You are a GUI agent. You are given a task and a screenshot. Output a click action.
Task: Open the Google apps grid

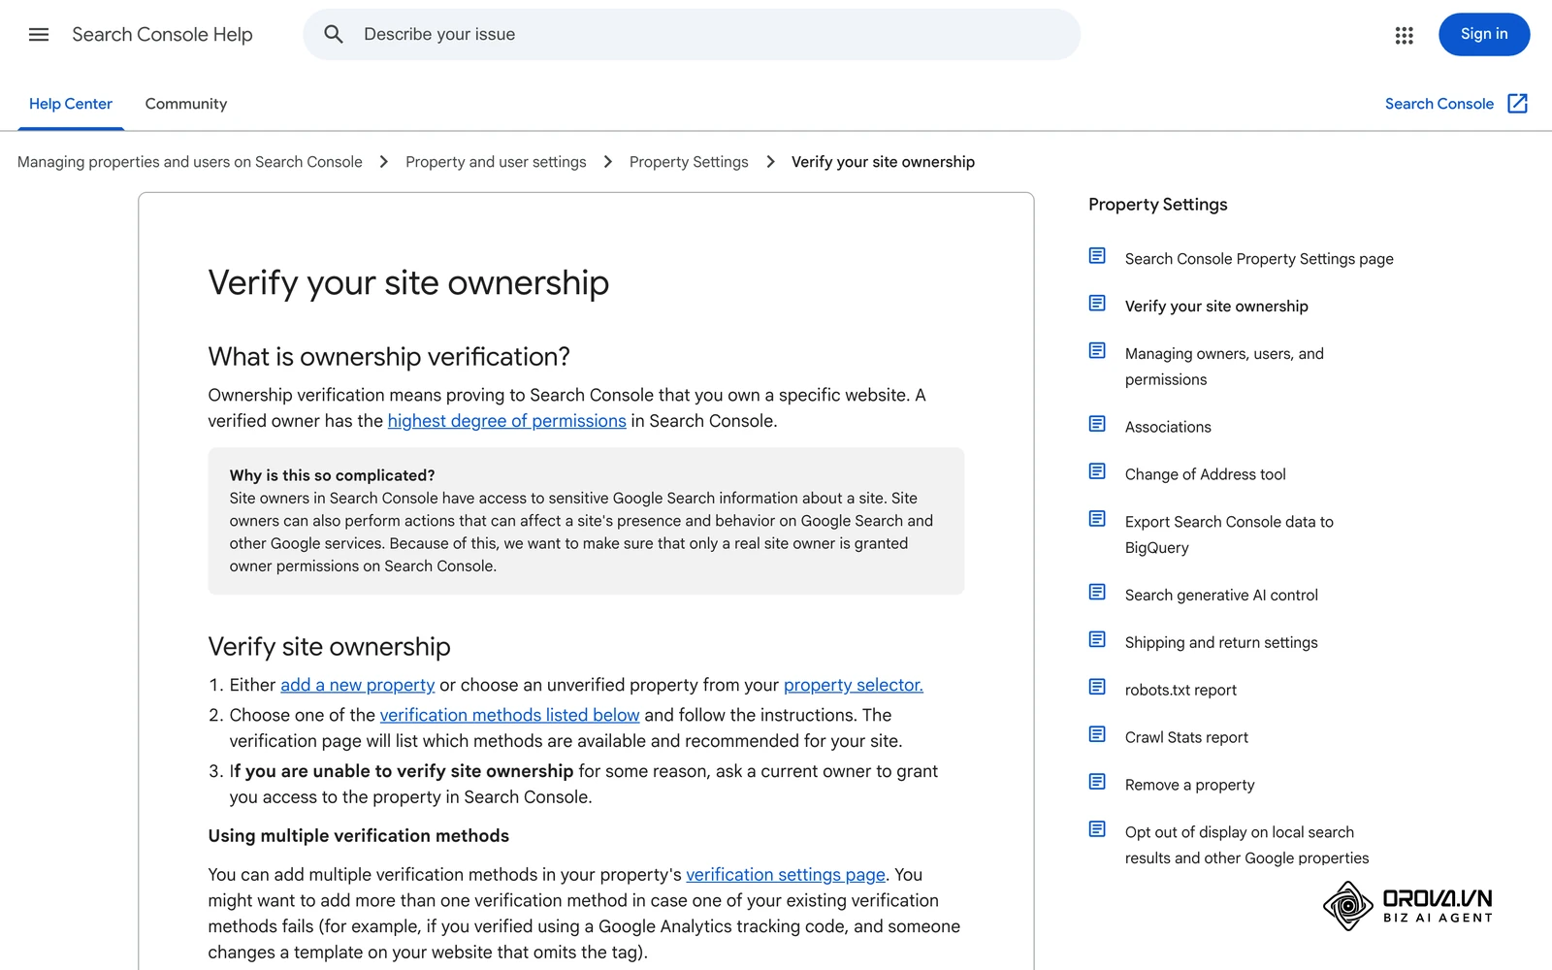point(1404,35)
